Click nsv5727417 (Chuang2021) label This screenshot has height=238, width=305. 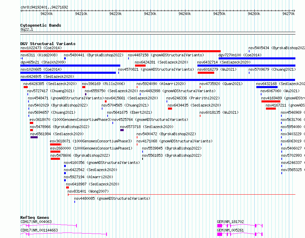[51, 91]
